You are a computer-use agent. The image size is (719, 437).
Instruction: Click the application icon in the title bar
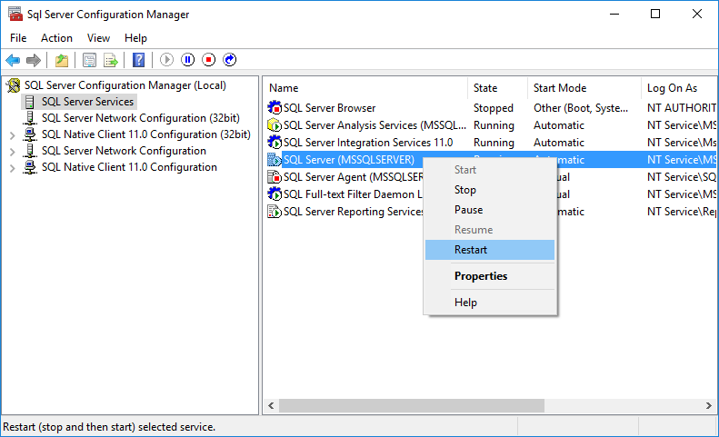pos(15,14)
